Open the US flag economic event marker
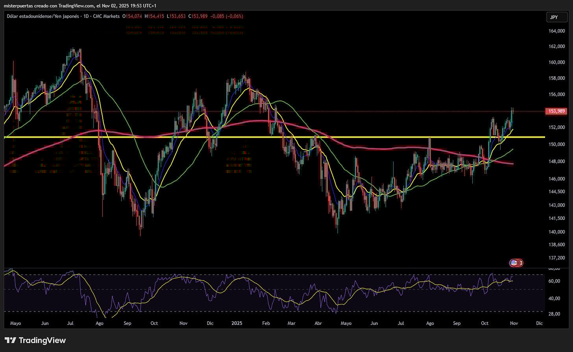The height and width of the screenshot is (352, 573). click(x=514, y=263)
